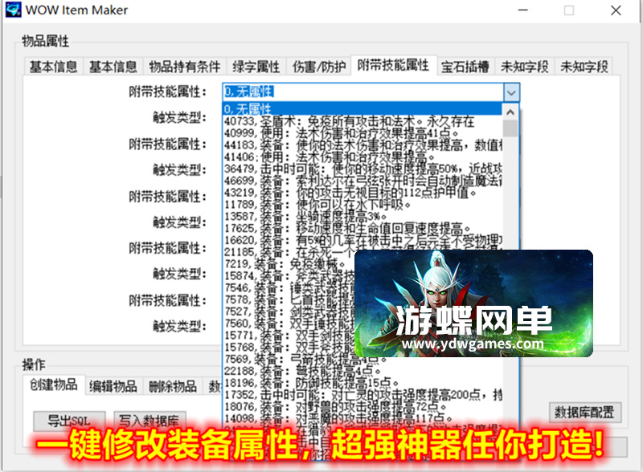Close the WOW Item Maker window

616,10
